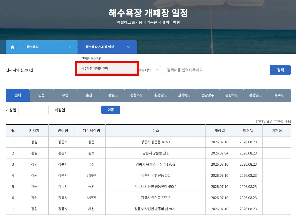Click the 주소 column header
Viewport: 296px width, 215px height.
point(155,130)
